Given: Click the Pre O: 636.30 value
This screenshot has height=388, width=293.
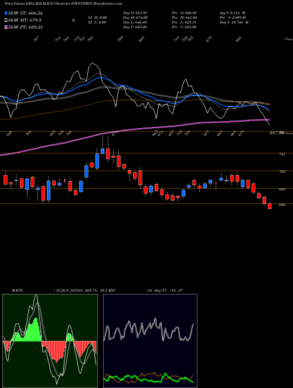Looking at the screenshot, I should coord(184,13).
